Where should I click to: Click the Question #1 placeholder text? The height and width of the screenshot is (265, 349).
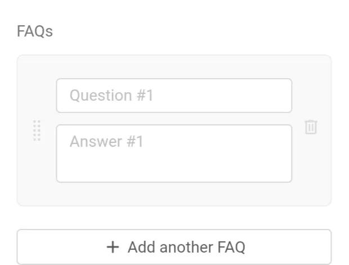pos(111,96)
